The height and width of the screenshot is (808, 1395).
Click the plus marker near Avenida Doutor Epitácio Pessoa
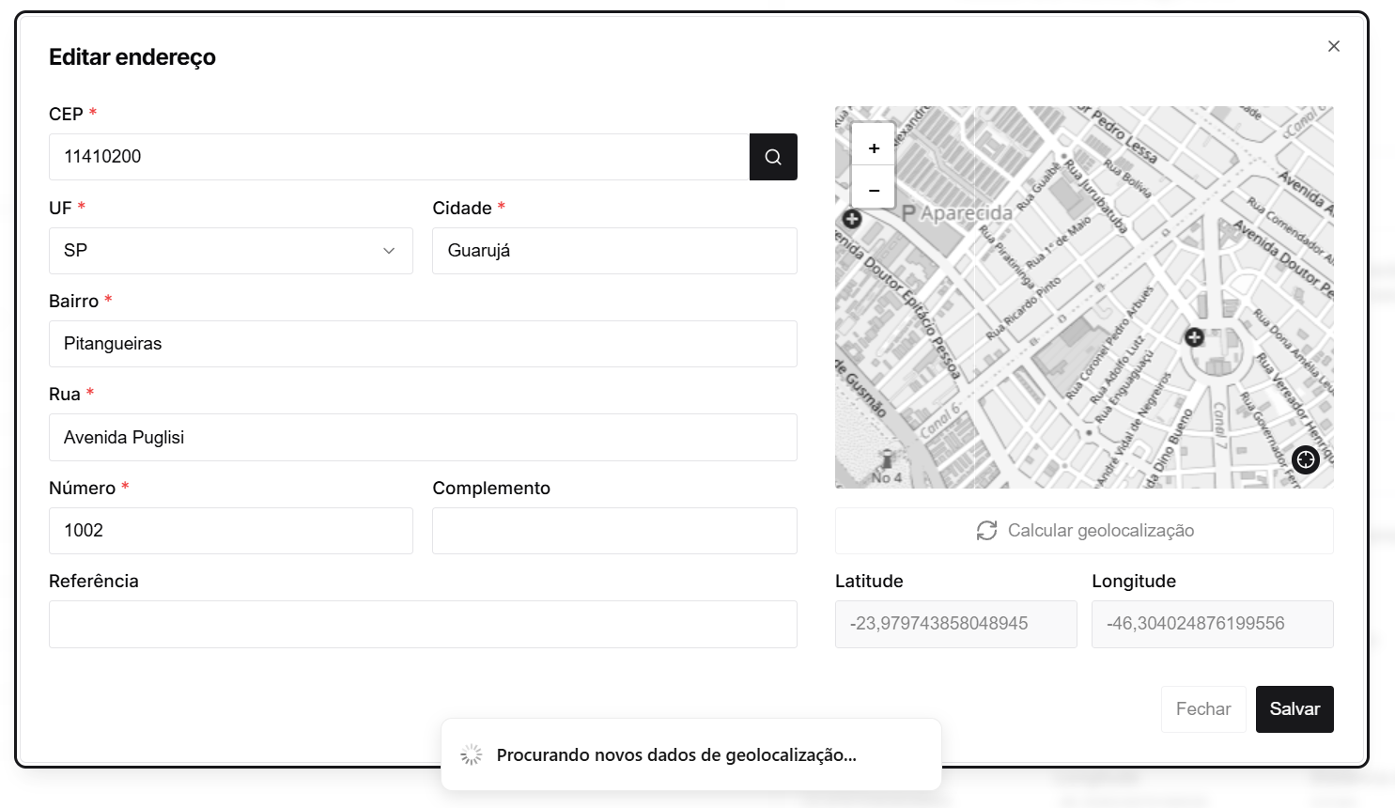click(x=852, y=219)
